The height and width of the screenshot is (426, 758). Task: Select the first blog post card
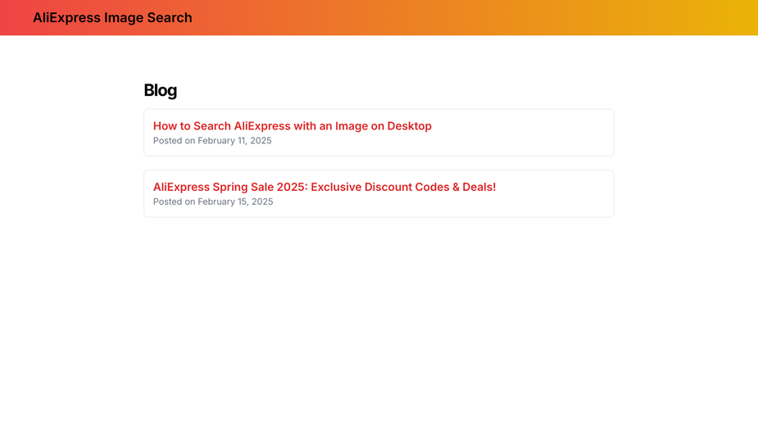click(379, 133)
